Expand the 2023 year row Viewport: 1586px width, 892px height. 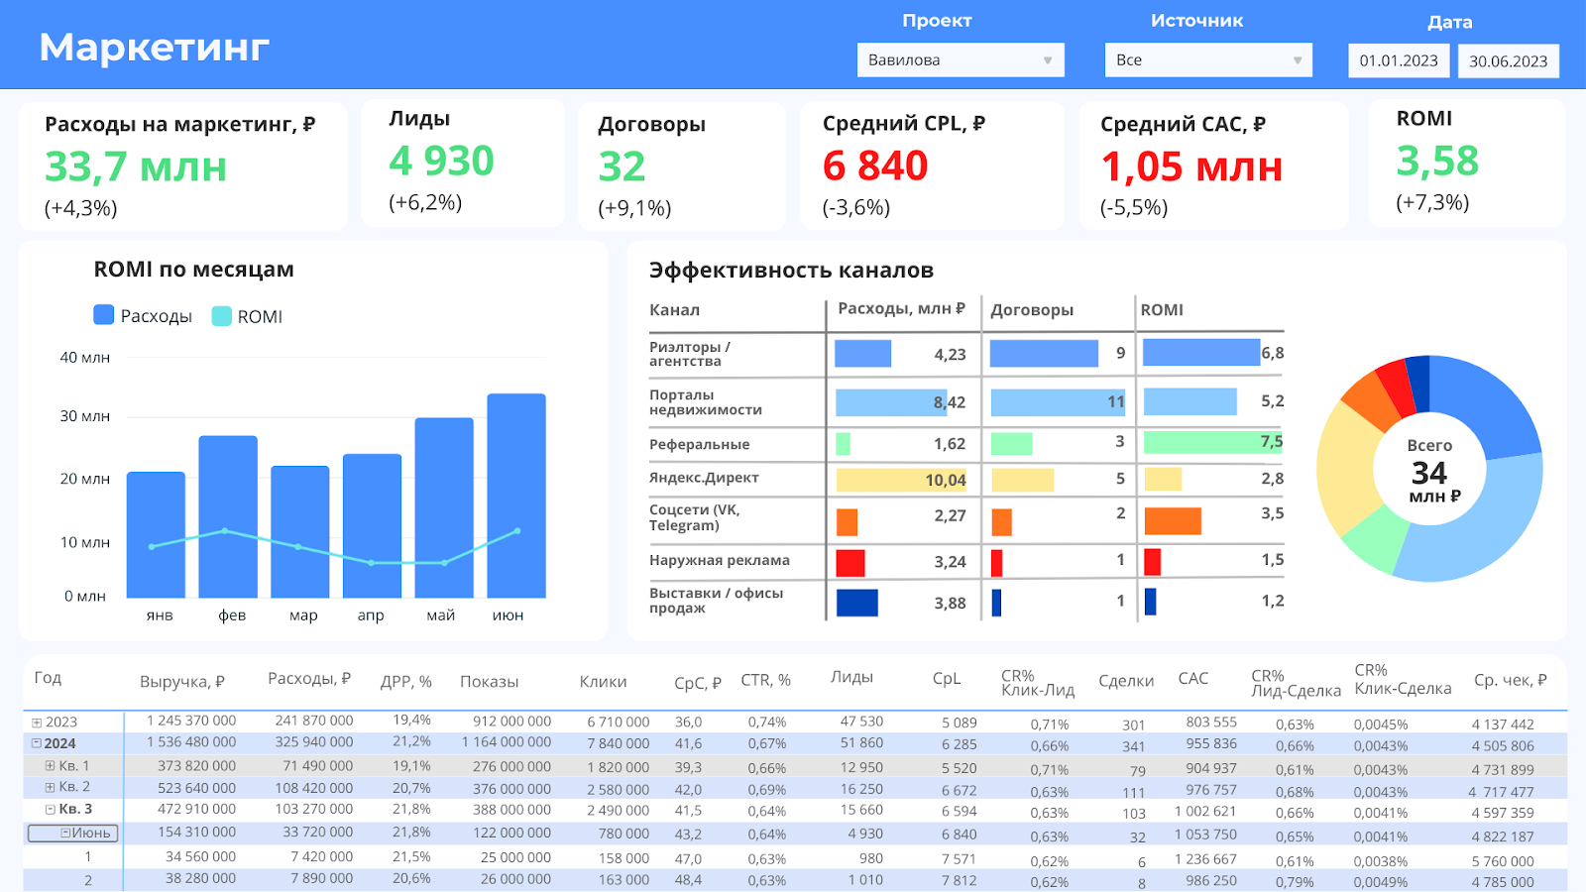[37, 723]
